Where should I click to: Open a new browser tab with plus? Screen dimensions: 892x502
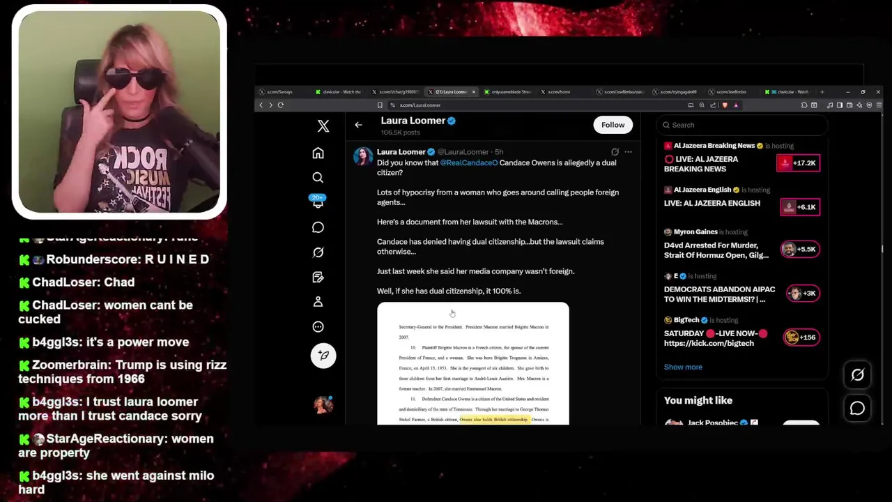(822, 92)
